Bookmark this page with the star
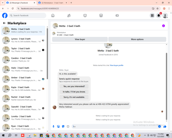The image size is (172, 138). coord(158,9)
